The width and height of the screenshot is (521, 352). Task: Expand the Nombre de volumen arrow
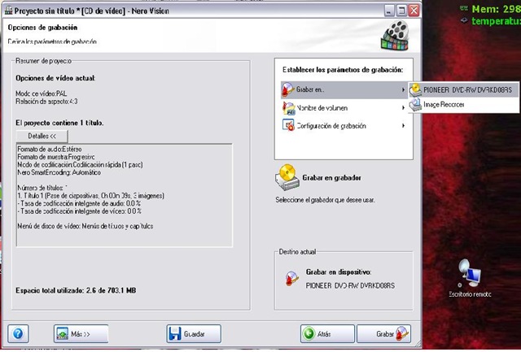pyautogui.click(x=403, y=108)
